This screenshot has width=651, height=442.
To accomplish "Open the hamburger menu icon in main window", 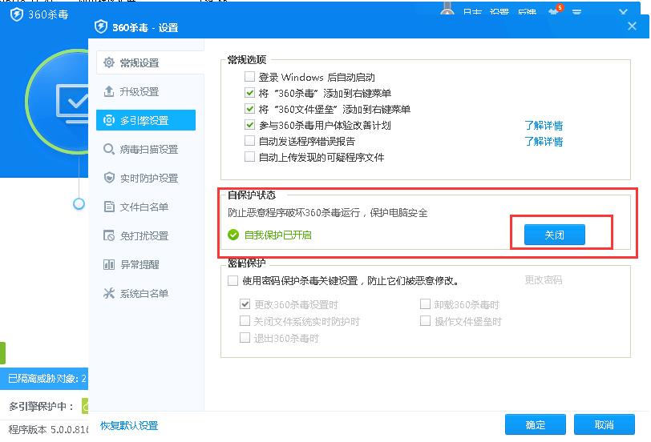I will point(576,11).
